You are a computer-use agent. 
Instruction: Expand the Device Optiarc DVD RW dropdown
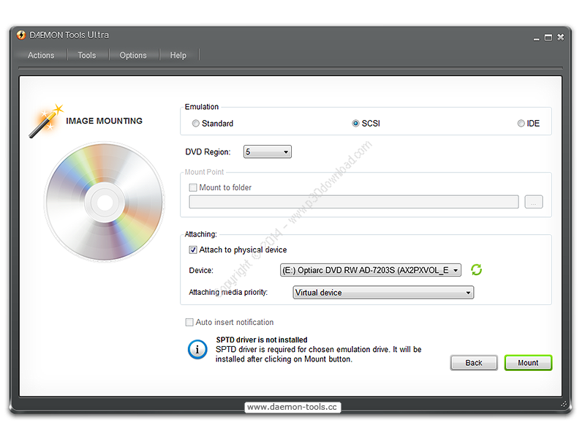371,270
